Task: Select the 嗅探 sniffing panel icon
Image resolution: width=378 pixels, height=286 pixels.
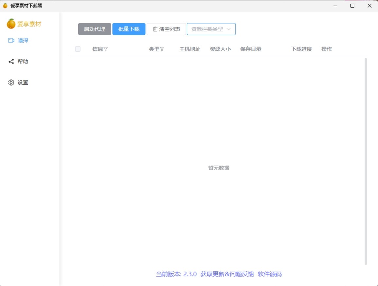Action: [x=11, y=40]
